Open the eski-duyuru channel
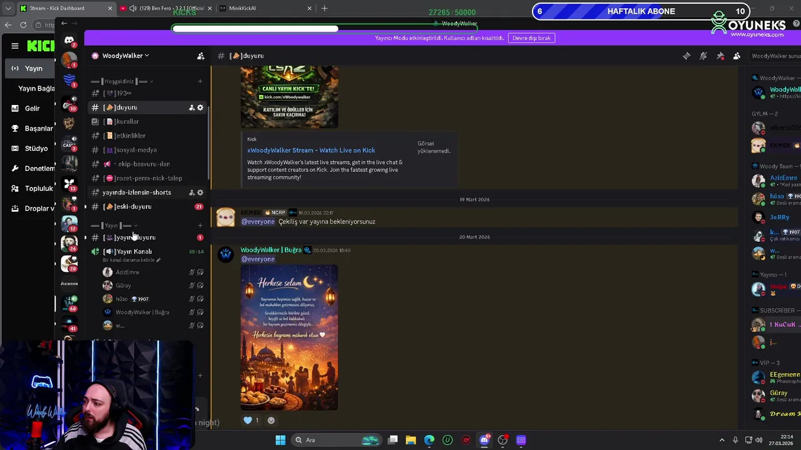 148,206
